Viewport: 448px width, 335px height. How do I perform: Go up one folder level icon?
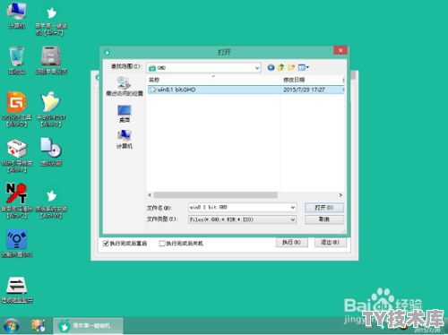coord(281,67)
